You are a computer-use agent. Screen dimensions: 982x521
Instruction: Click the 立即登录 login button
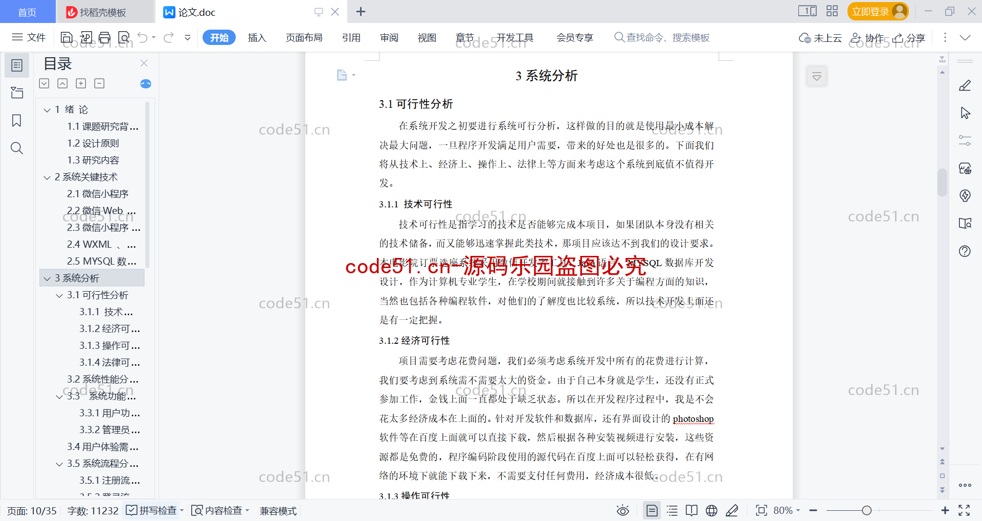pos(878,11)
